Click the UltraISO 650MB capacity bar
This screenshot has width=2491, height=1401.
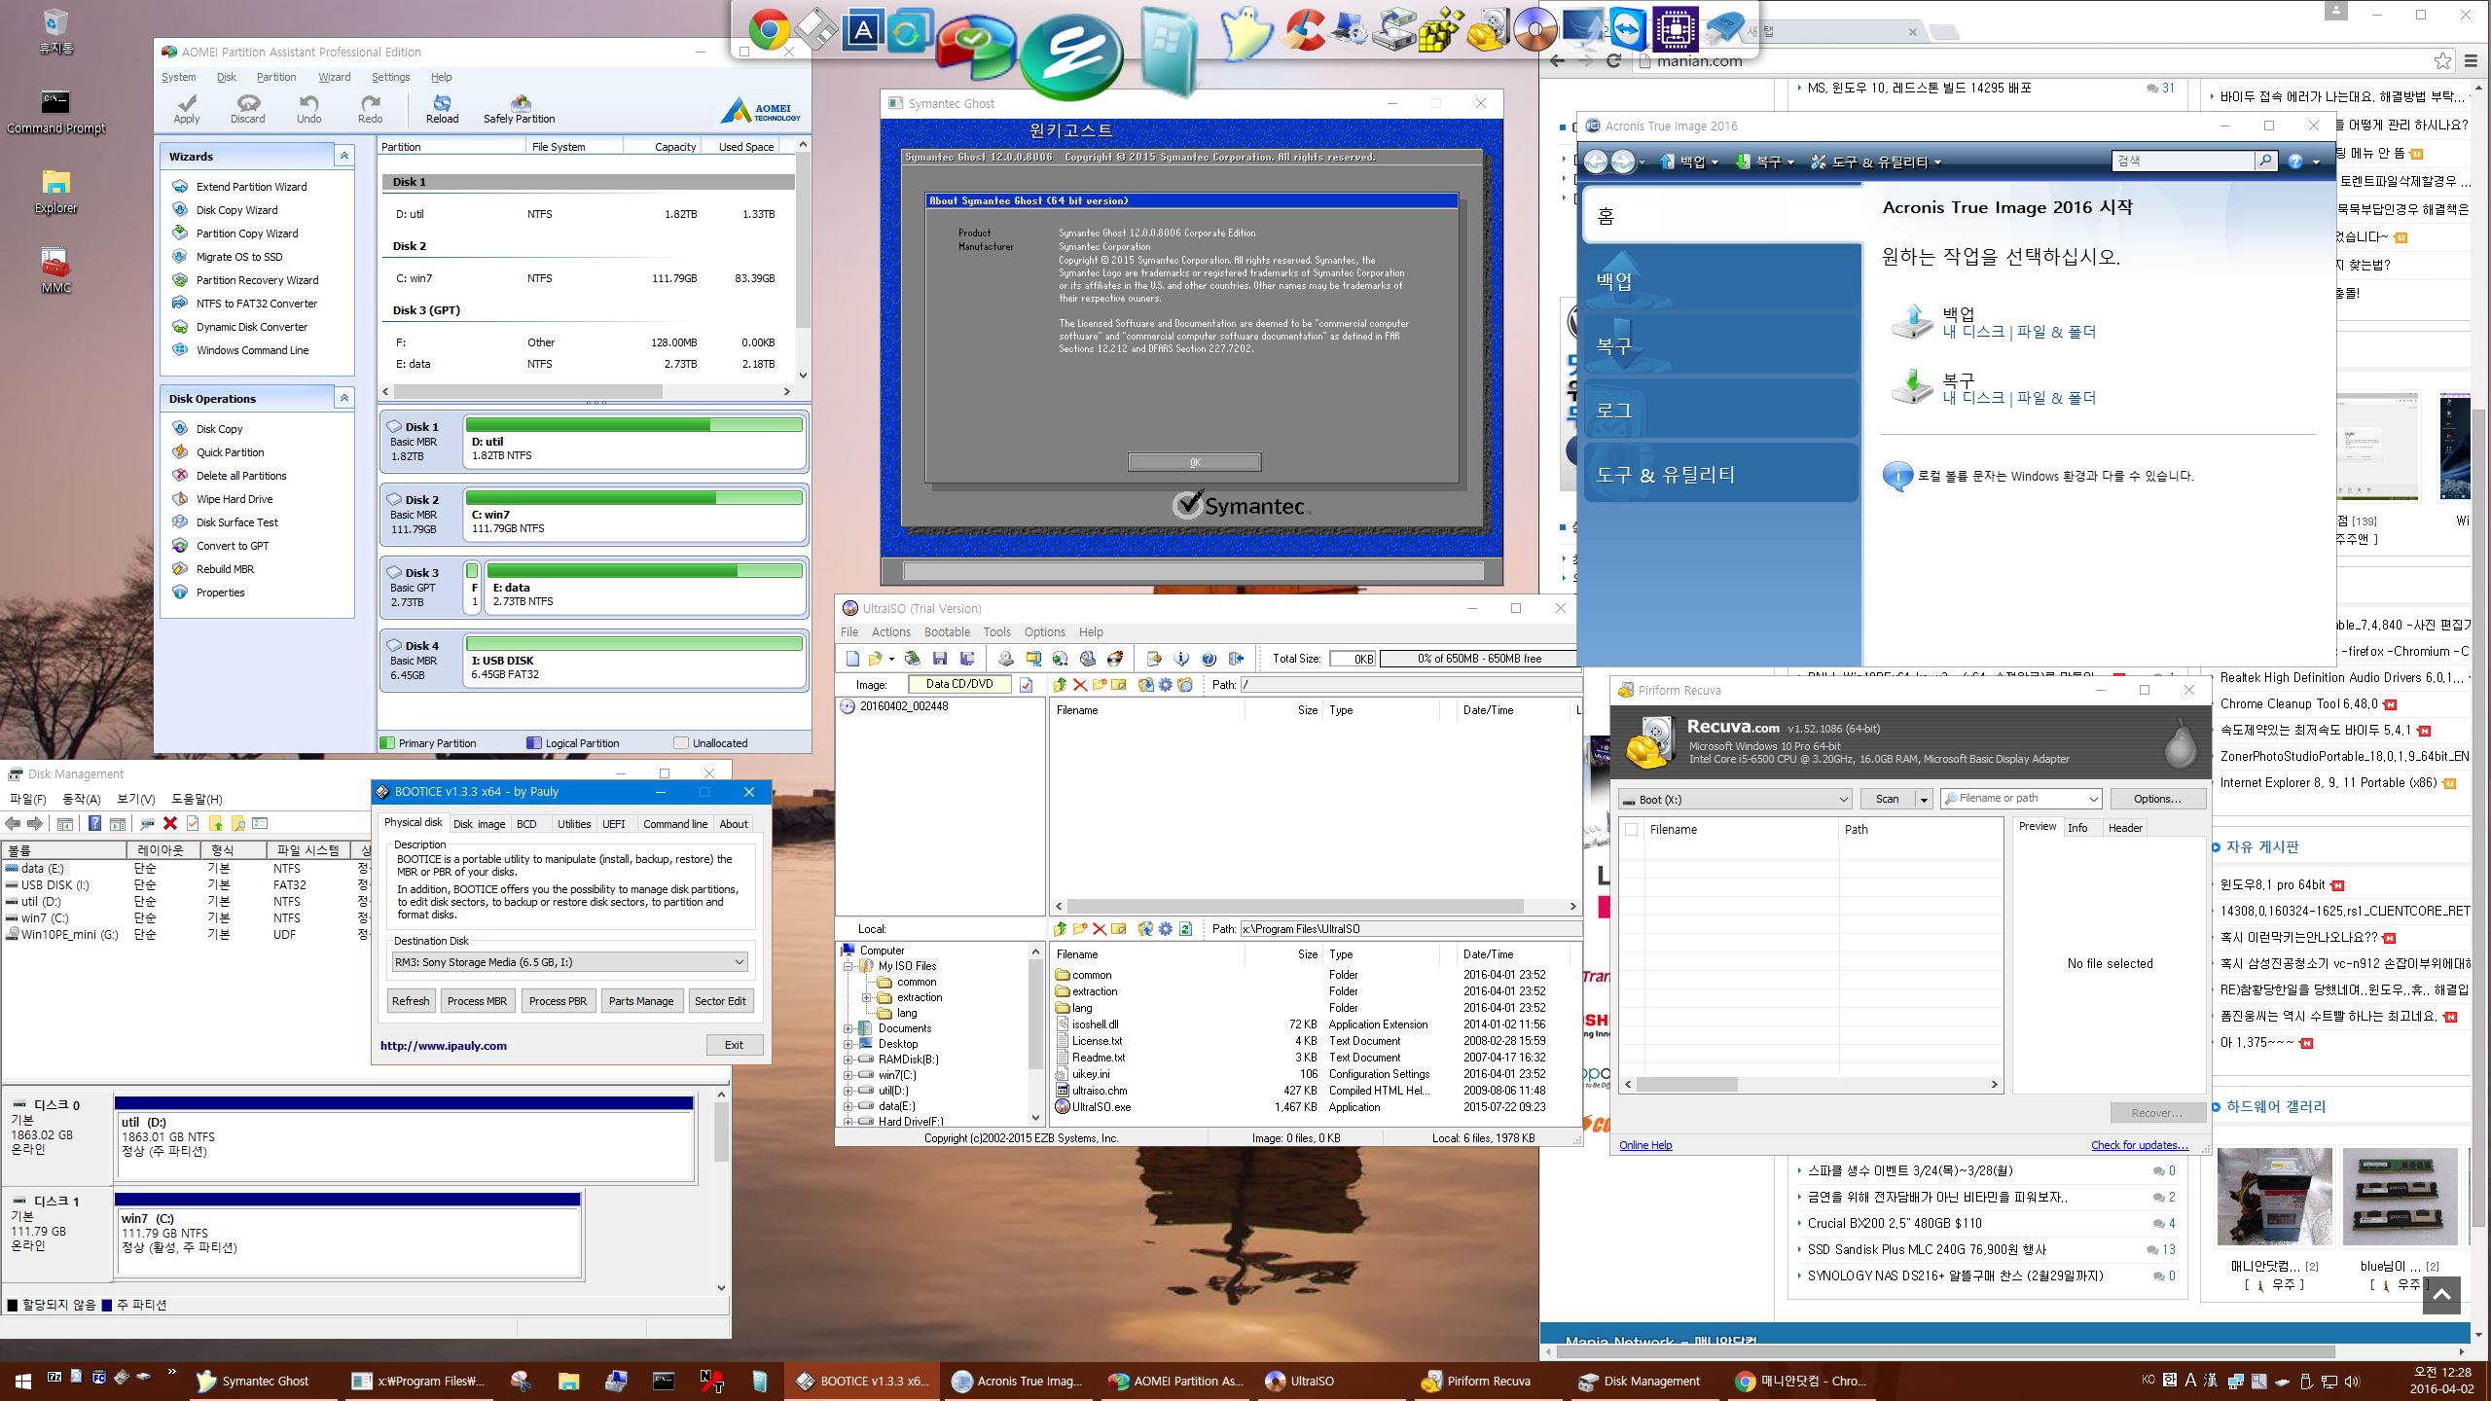[x=1477, y=659]
